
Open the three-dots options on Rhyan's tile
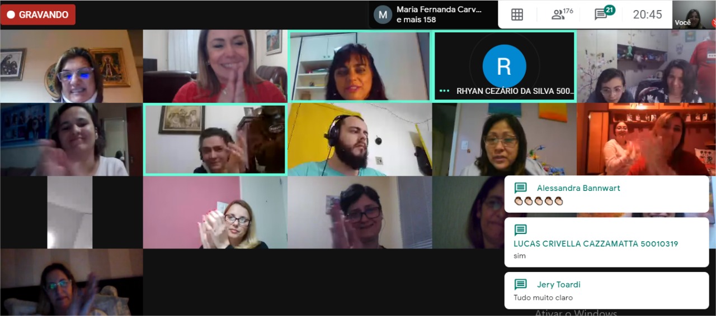click(x=445, y=90)
